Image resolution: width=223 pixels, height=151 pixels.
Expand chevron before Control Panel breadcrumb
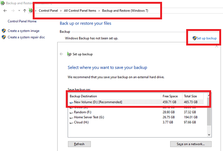tap(36, 11)
